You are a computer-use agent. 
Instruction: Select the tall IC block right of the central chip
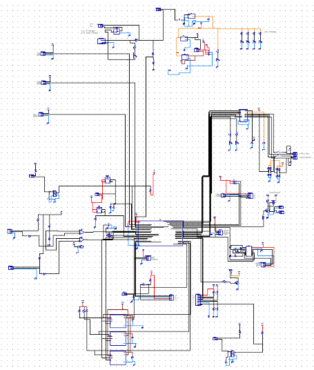click(x=248, y=251)
